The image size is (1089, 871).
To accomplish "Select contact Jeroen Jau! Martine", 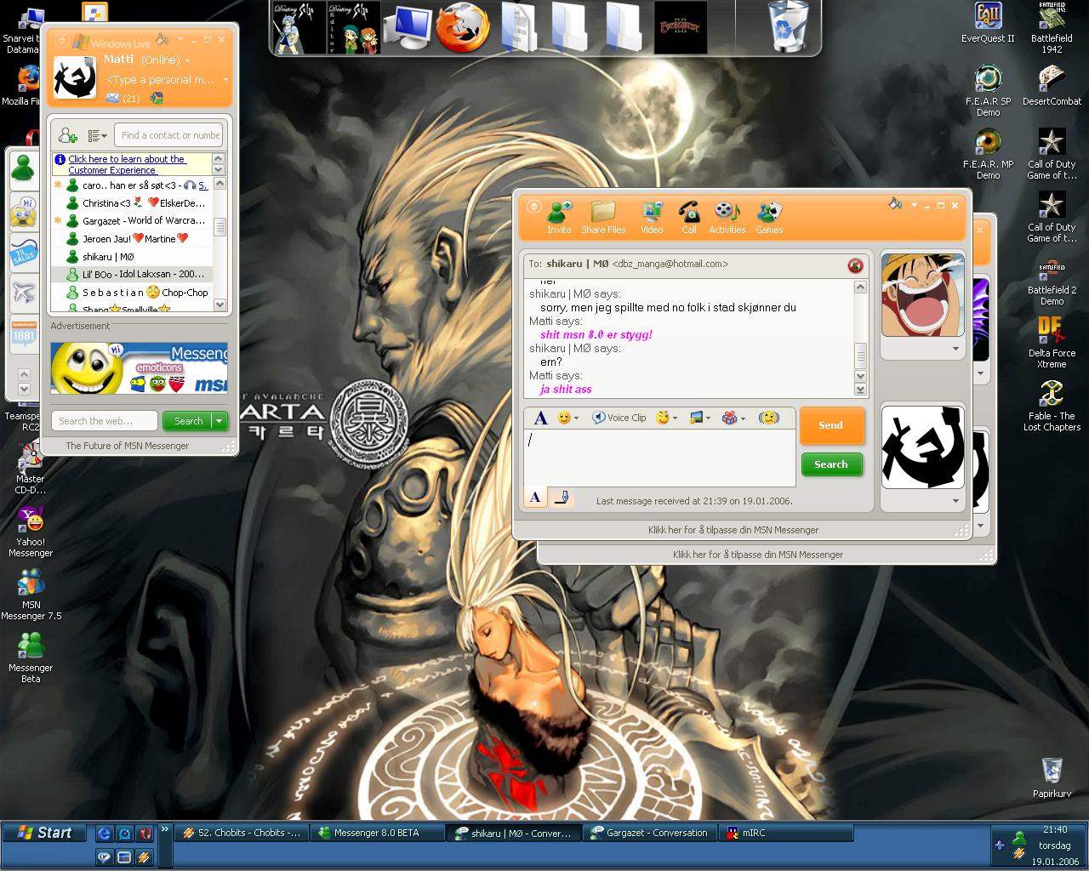I will click(x=132, y=239).
